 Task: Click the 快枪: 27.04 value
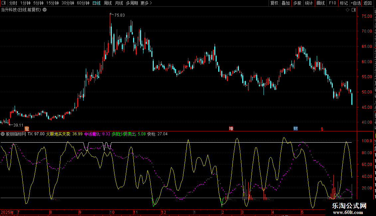coord(157,134)
